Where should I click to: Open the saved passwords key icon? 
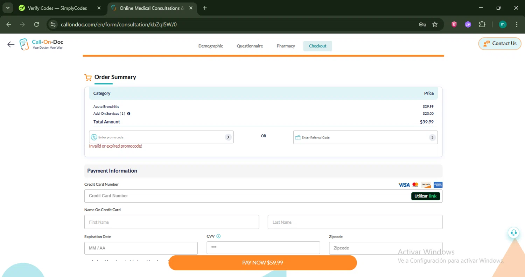coord(422,24)
